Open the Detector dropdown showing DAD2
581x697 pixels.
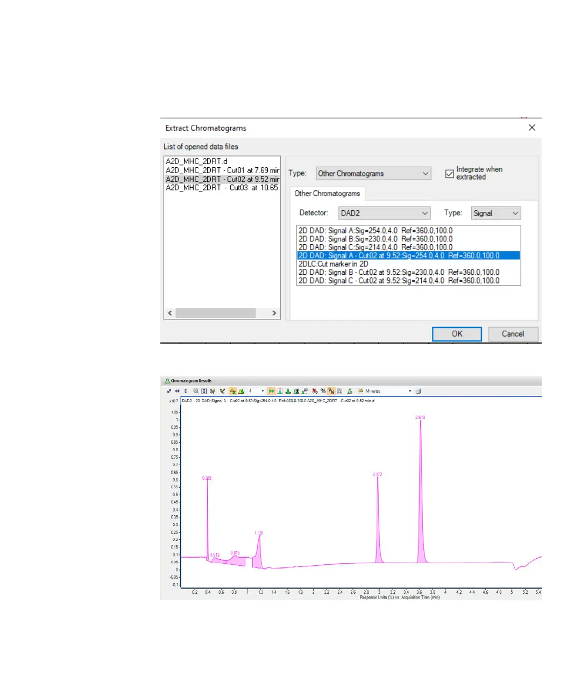(x=384, y=213)
